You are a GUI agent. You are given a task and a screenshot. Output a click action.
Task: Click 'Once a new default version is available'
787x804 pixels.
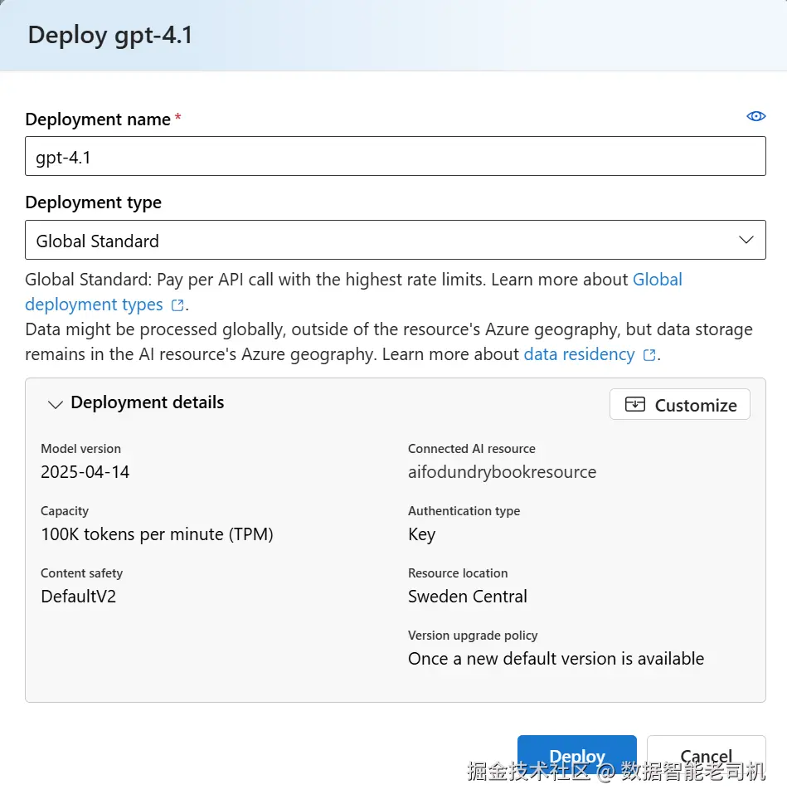click(556, 658)
